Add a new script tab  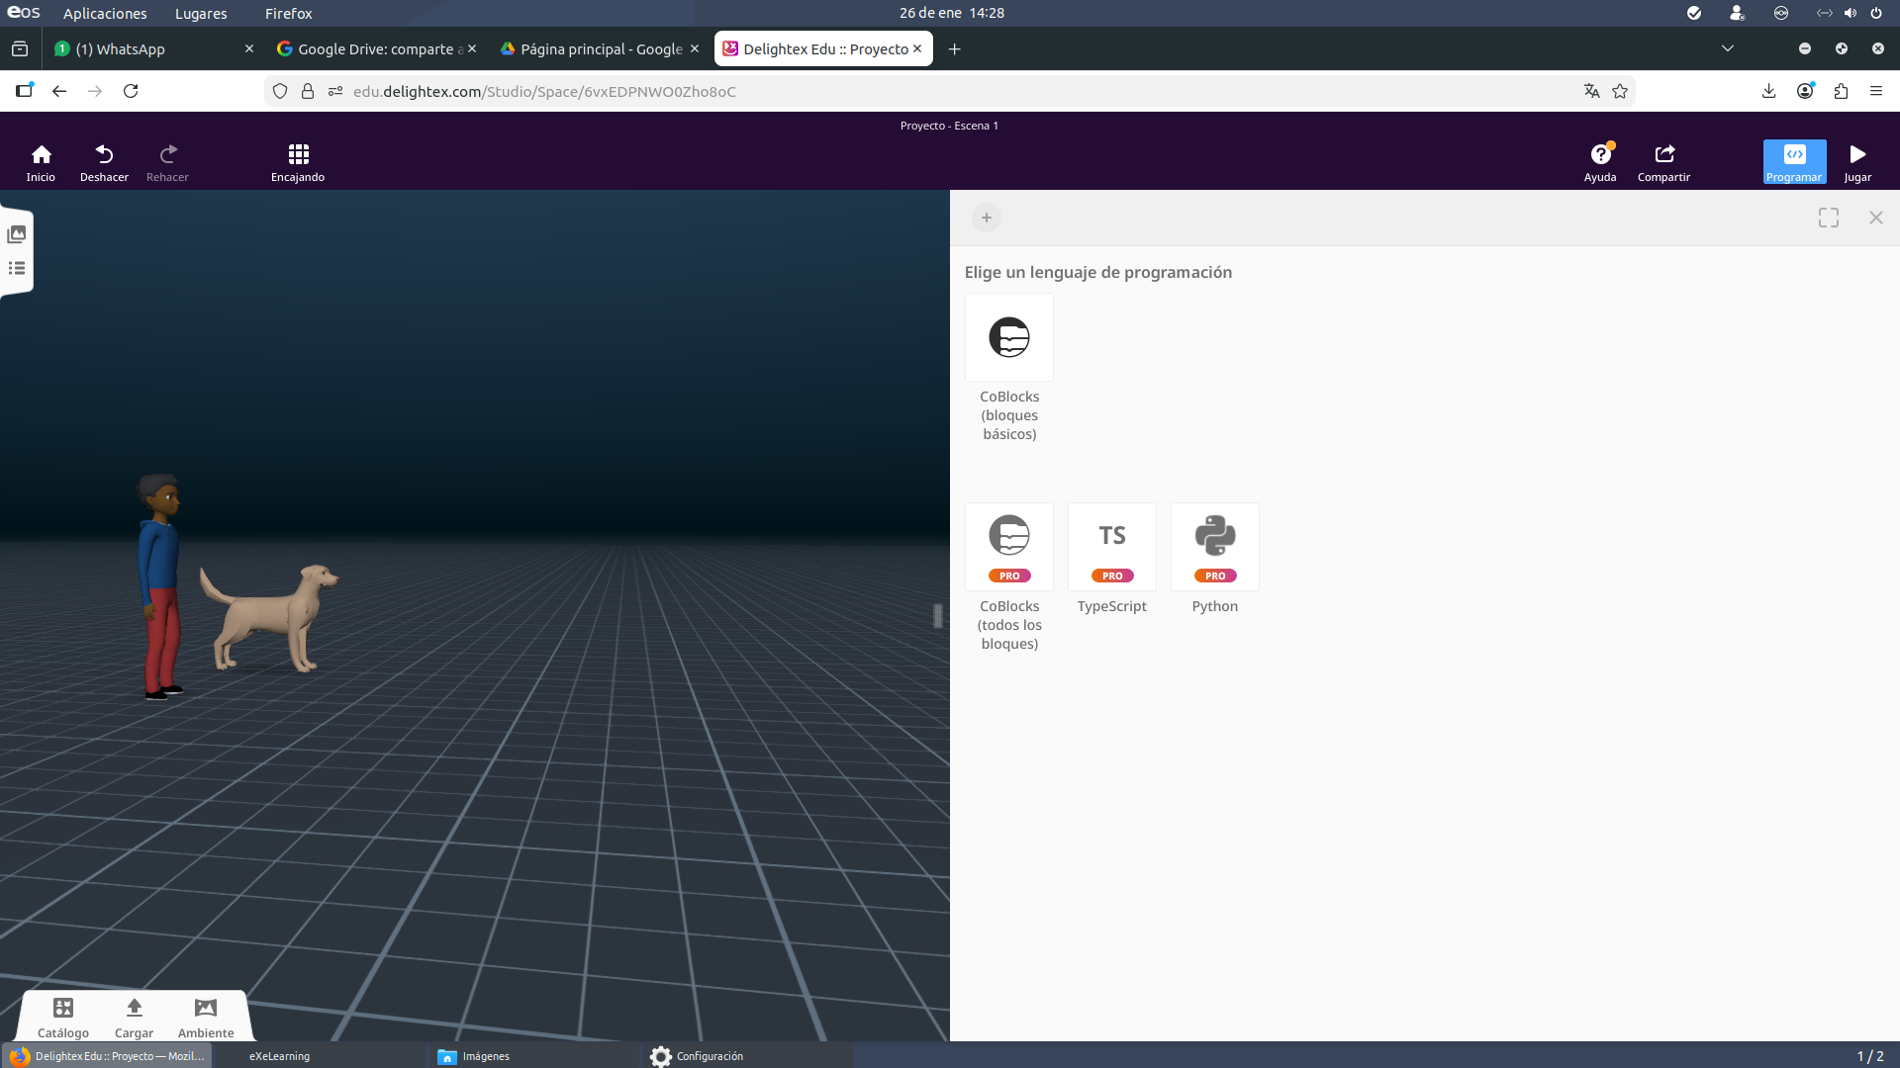coord(986,218)
